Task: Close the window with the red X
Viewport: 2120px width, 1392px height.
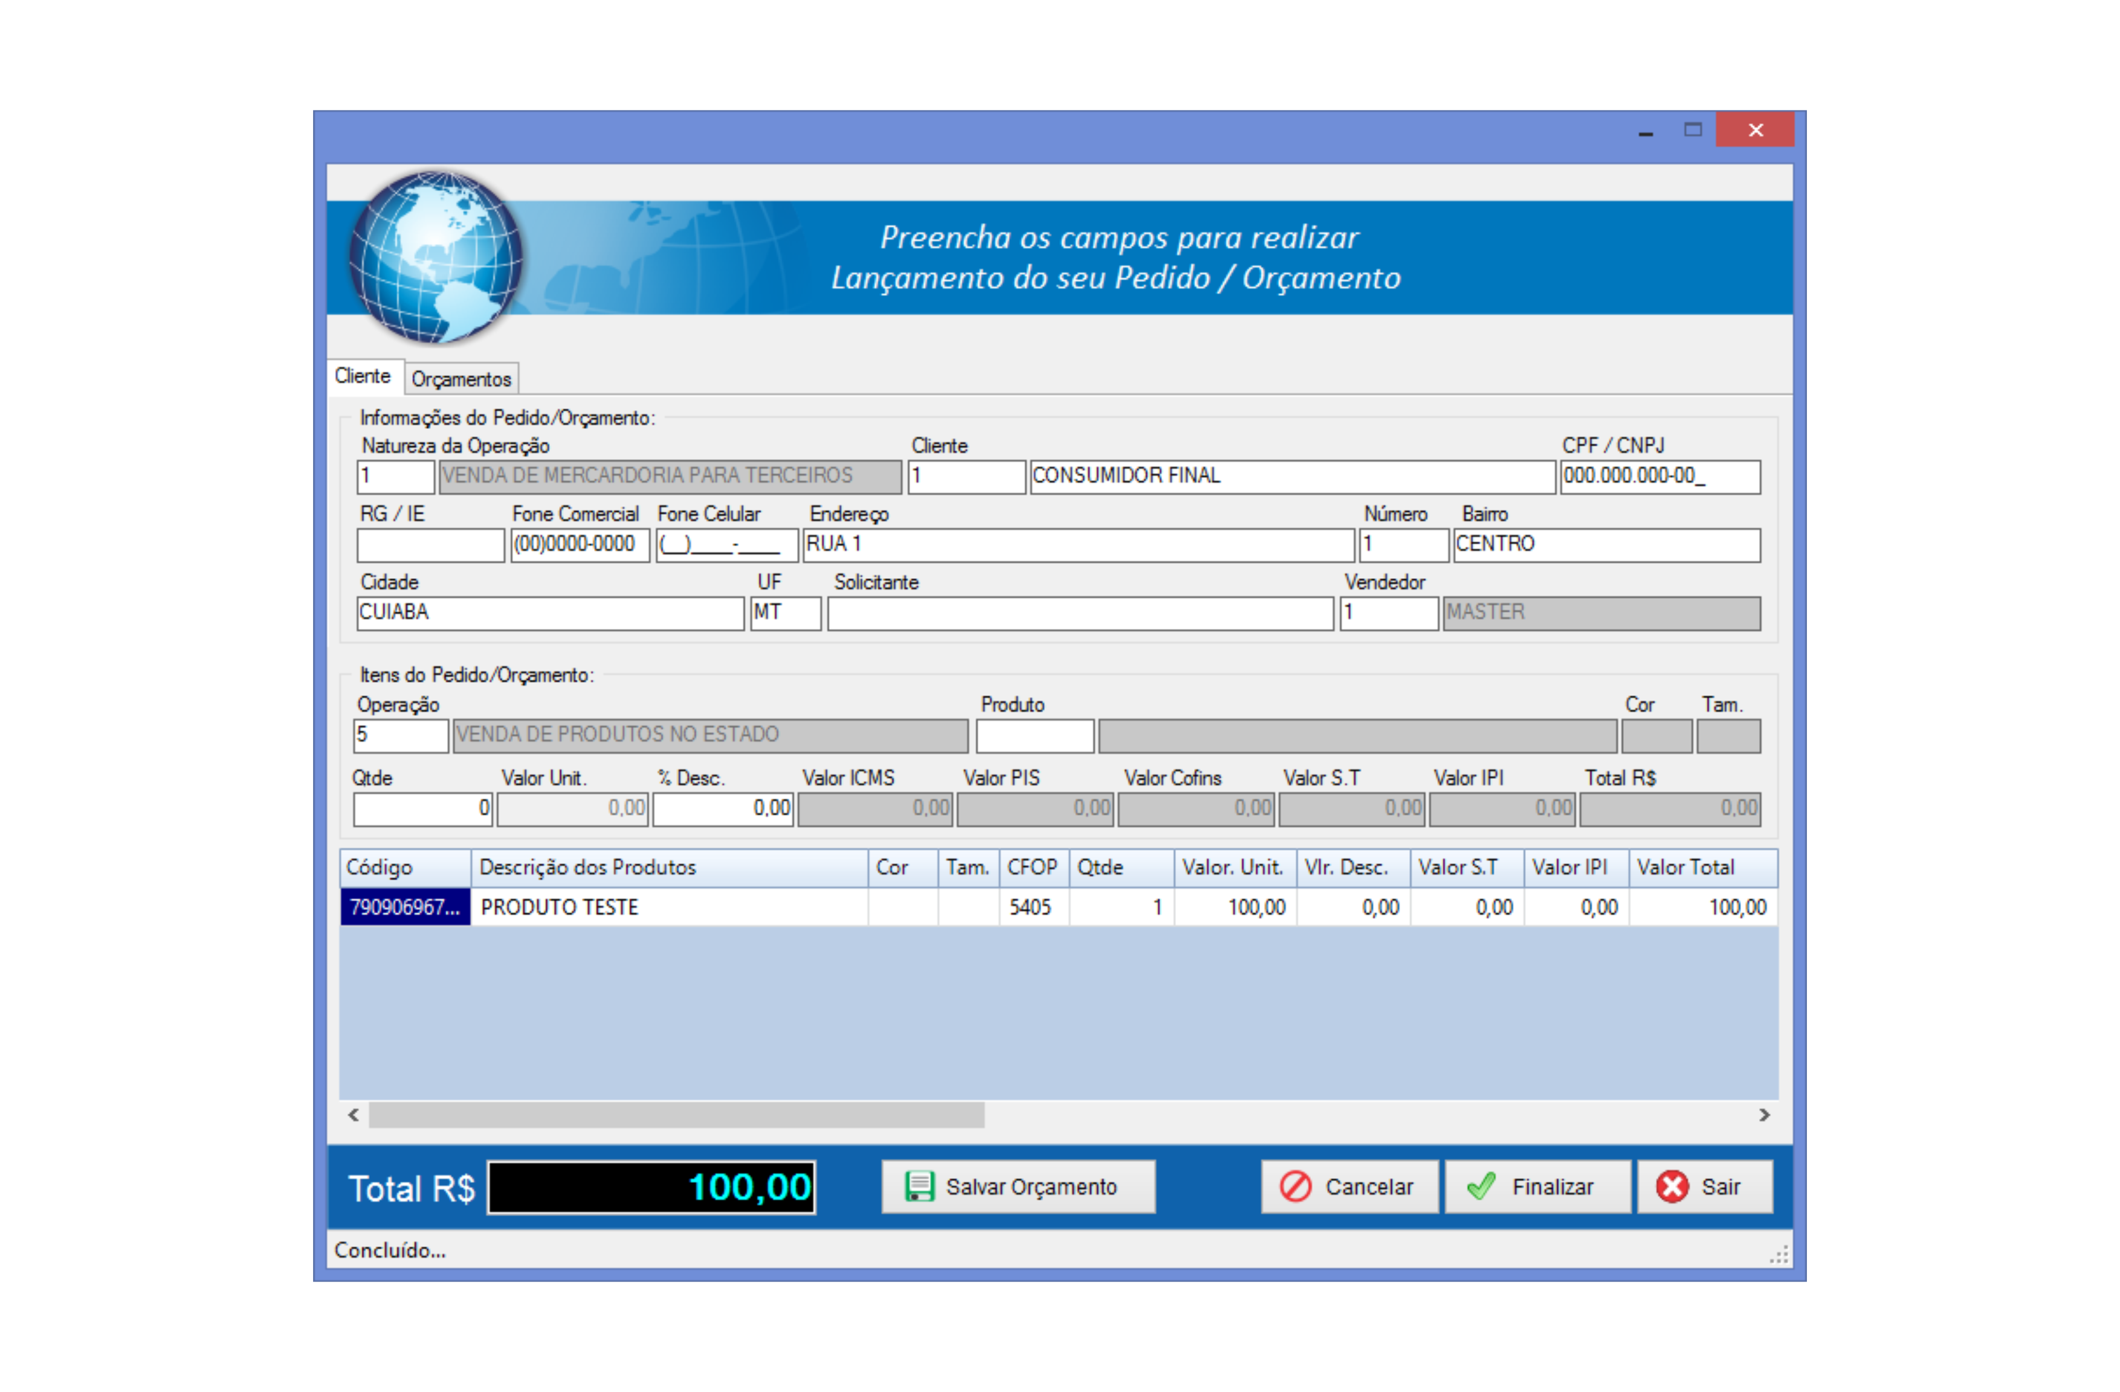Action: tap(1755, 130)
